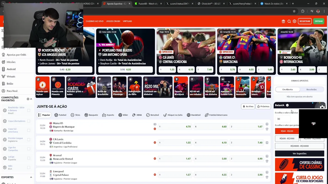Open Cassino ao Vivo menu
Viewport: 328px width, 184px height.
pos(95,21)
